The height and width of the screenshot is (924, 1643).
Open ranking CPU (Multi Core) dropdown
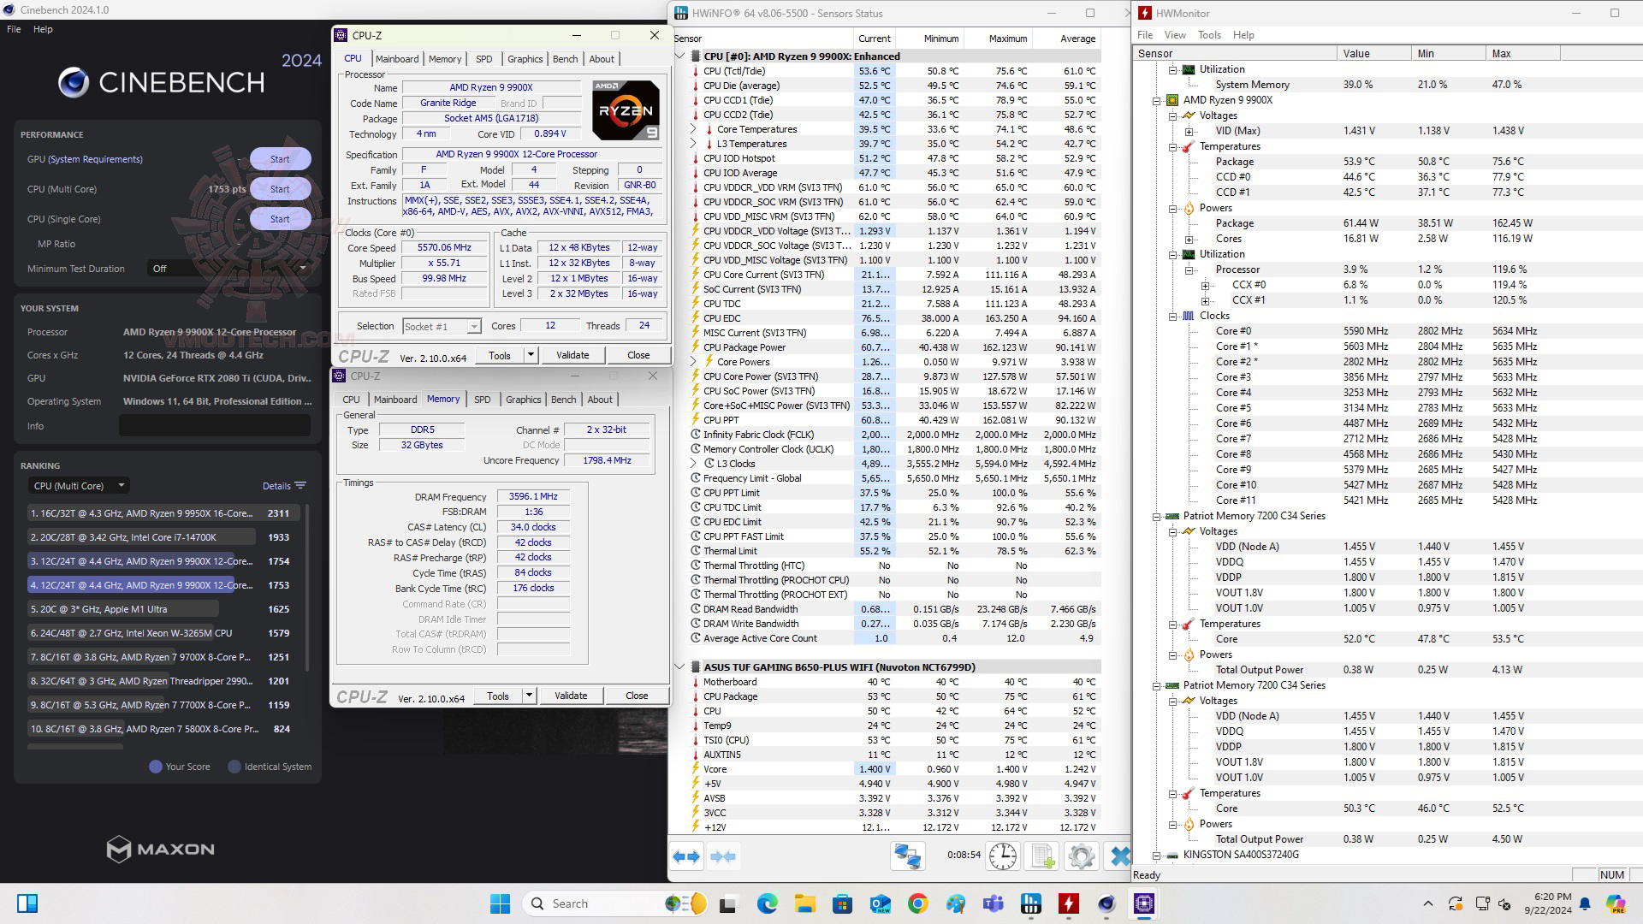pos(79,485)
